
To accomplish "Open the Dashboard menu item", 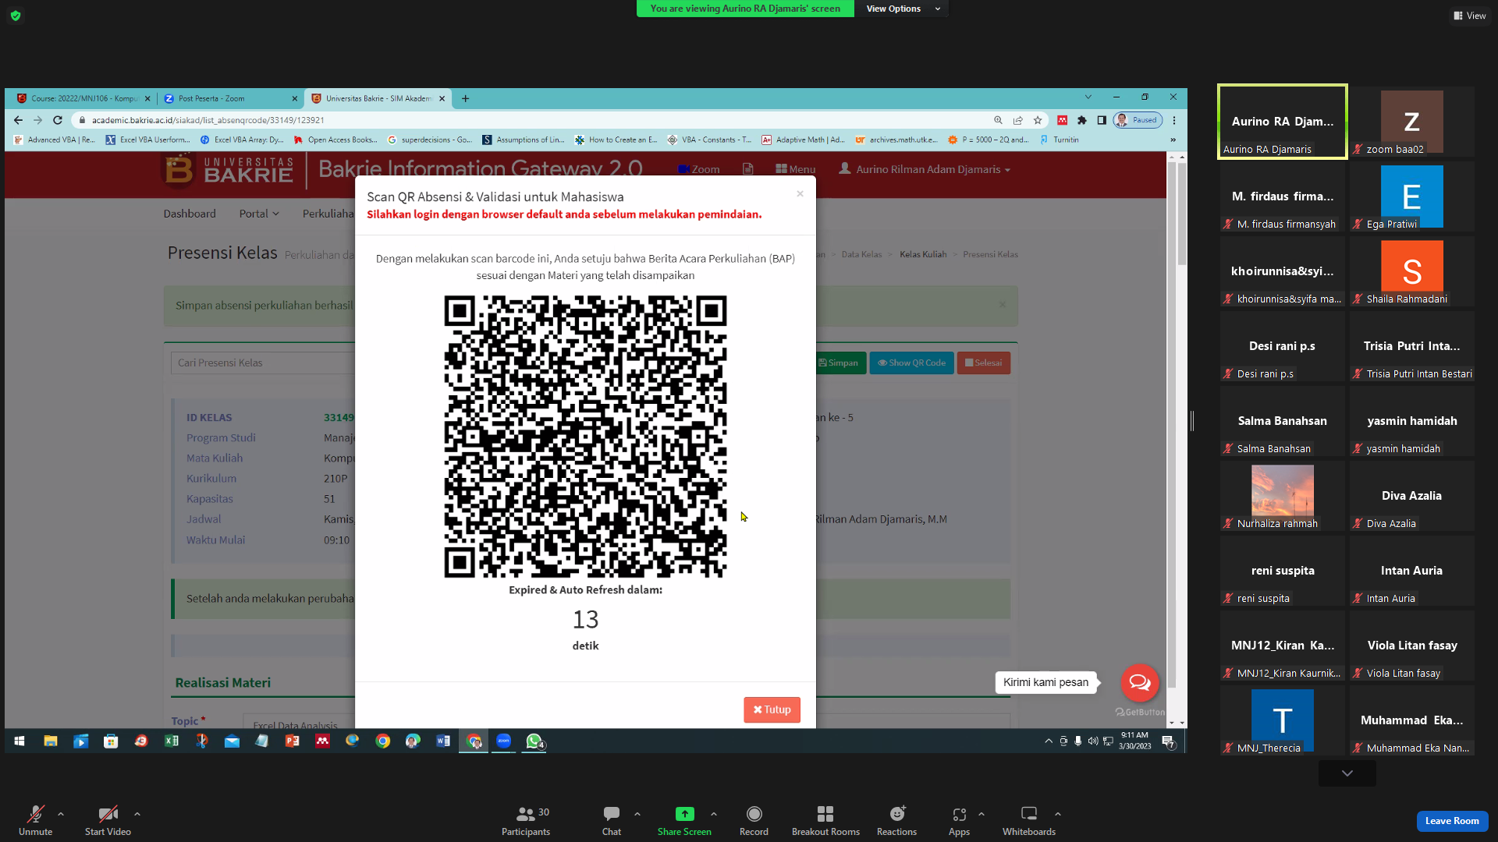I will pyautogui.click(x=190, y=214).
